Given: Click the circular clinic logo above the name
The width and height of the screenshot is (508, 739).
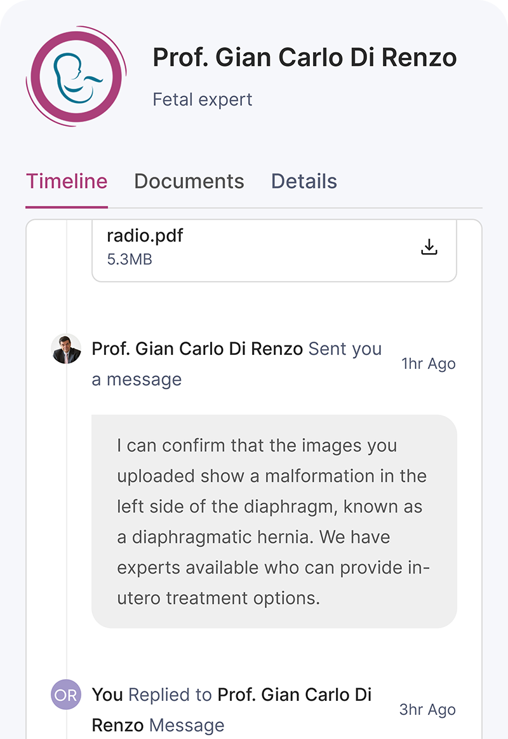Looking at the screenshot, I should point(76,76).
